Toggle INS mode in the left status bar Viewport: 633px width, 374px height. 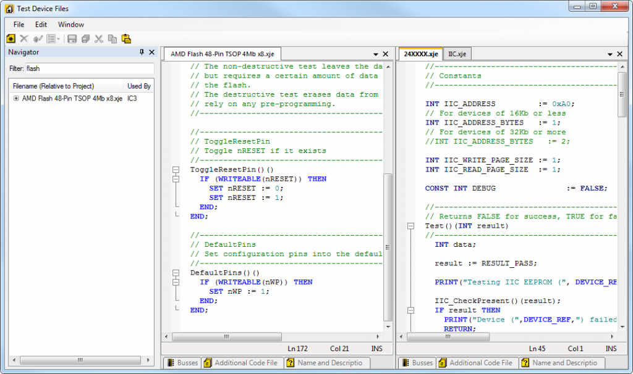[376, 348]
